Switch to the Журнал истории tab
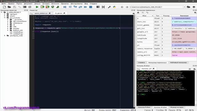The height and width of the screenshot is (111, 197). [x=177, y=107]
